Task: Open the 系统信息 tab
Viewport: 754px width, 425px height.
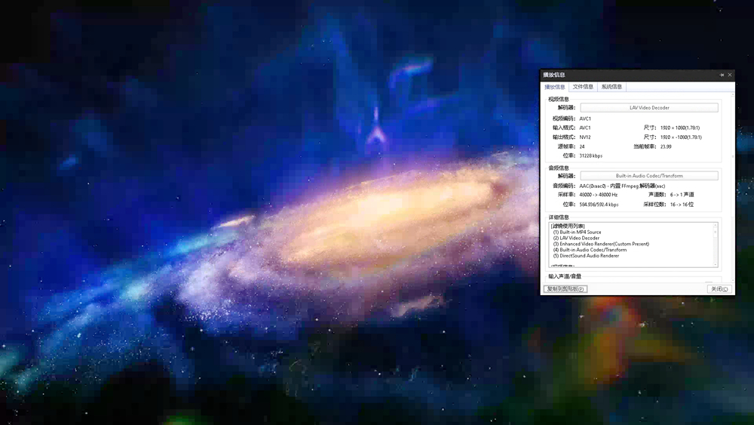Action: tap(611, 87)
